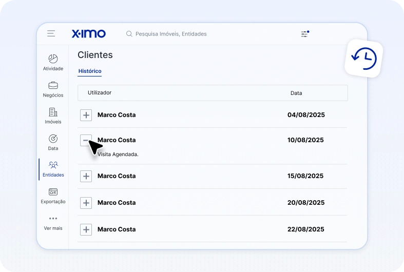Open the hamburger menu icon
The height and width of the screenshot is (272, 404).
coord(51,33)
